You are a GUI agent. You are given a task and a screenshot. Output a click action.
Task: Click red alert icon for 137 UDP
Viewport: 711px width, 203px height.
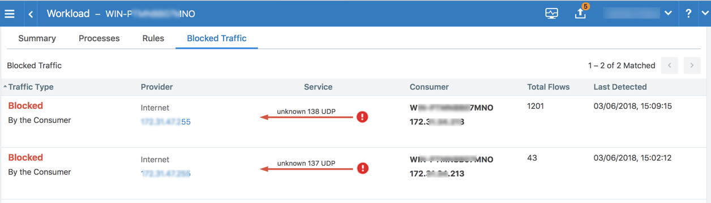[x=362, y=168]
